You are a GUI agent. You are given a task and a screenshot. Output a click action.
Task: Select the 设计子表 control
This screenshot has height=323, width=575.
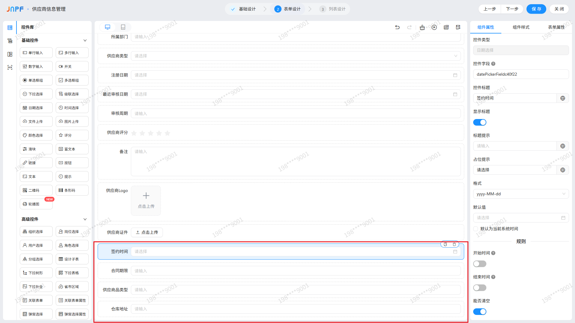[x=72, y=259]
